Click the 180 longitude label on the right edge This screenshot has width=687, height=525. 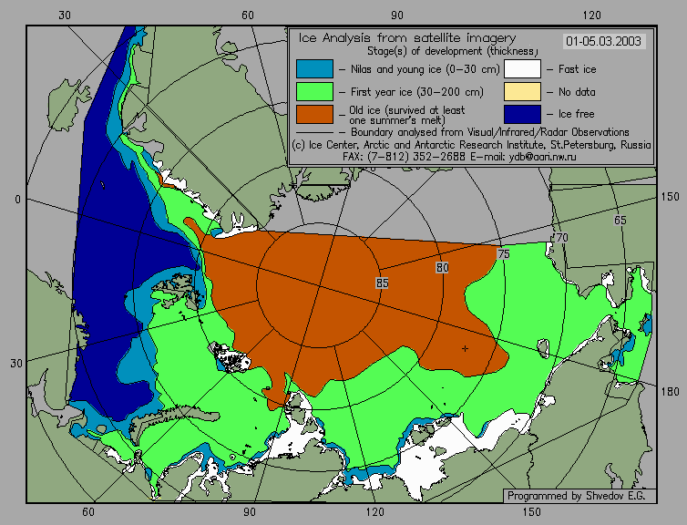(671, 392)
